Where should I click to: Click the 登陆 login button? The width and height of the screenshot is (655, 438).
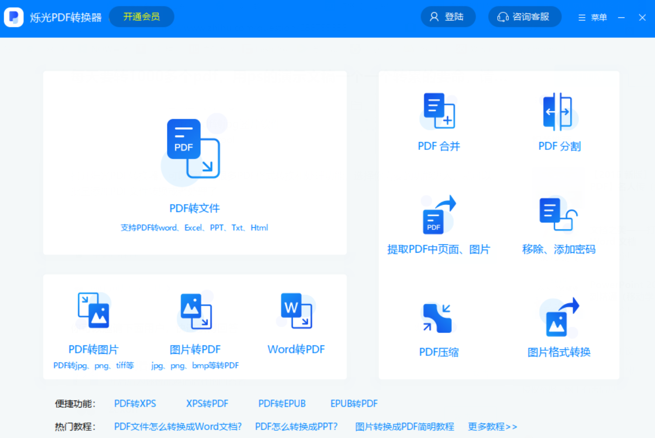click(448, 17)
